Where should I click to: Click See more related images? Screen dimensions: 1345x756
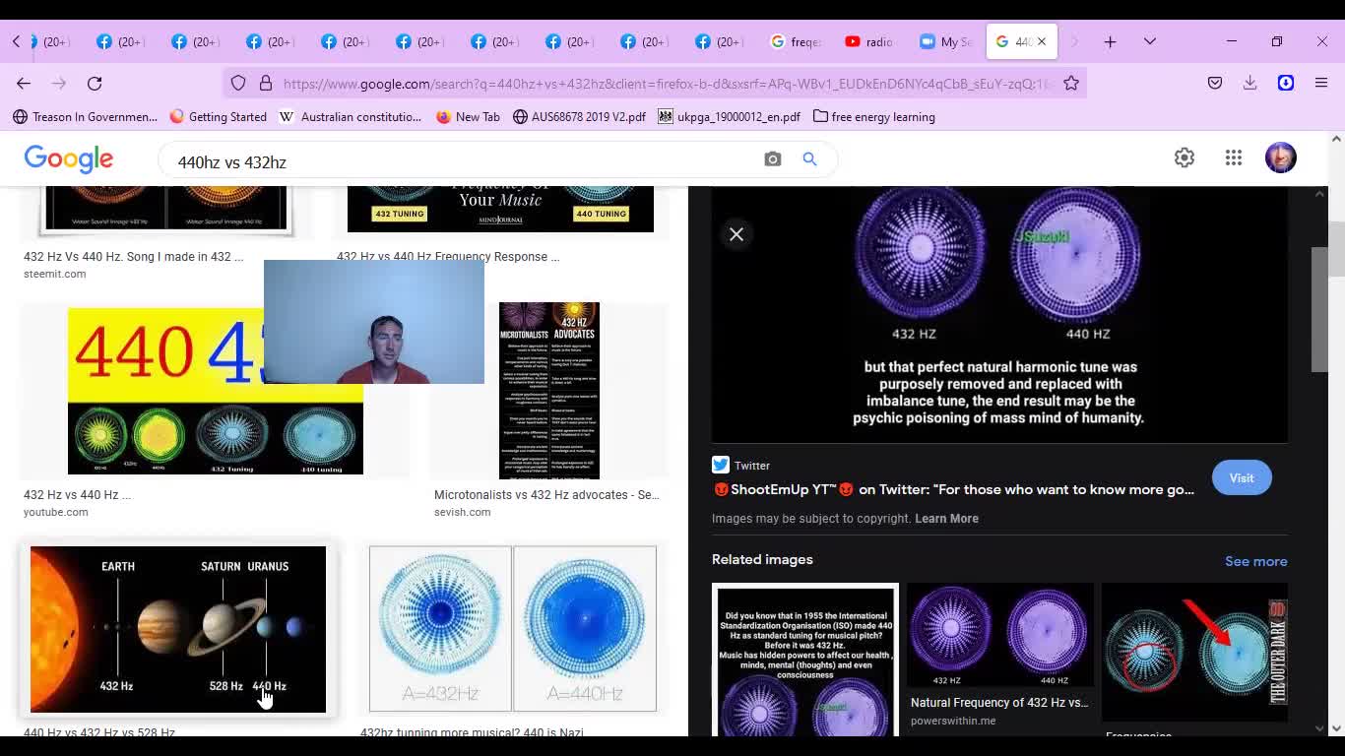click(x=1256, y=561)
